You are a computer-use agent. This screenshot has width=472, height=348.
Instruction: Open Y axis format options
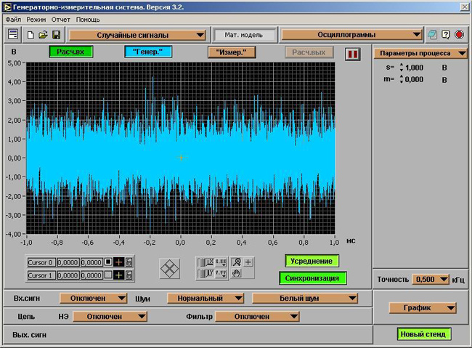point(221,274)
